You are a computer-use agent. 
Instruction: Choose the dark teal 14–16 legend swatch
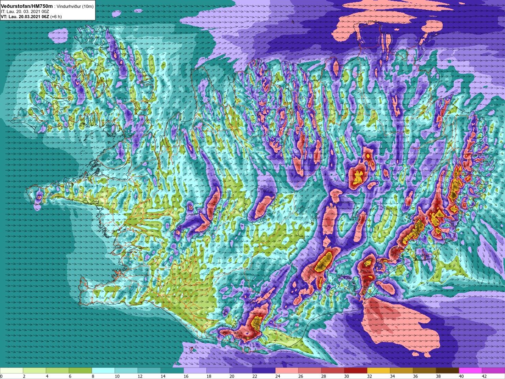click(172, 371)
